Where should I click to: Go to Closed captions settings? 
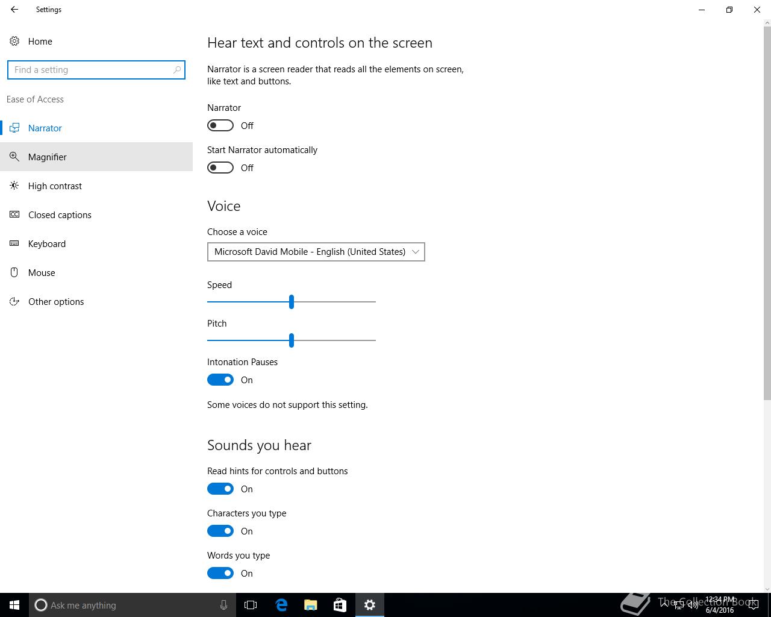96,215
